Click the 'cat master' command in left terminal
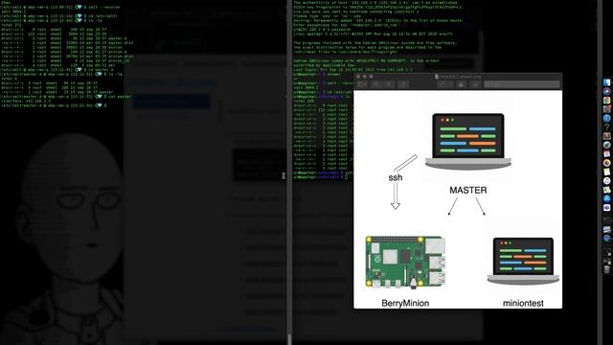613x345 pixels. (x=119, y=96)
